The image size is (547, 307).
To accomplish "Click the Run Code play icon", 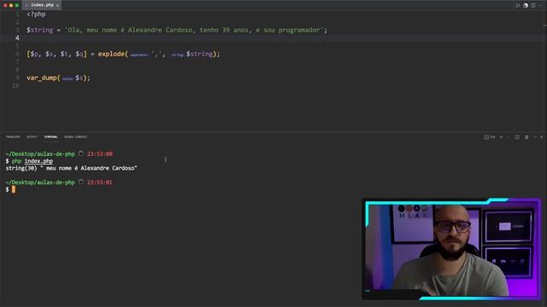I will pyautogui.click(x=518, y=5).
